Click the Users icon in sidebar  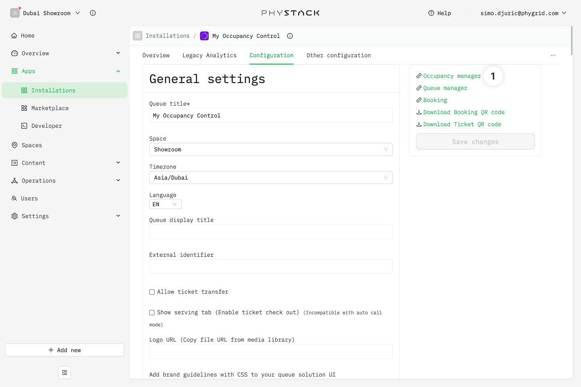[14, 198]
